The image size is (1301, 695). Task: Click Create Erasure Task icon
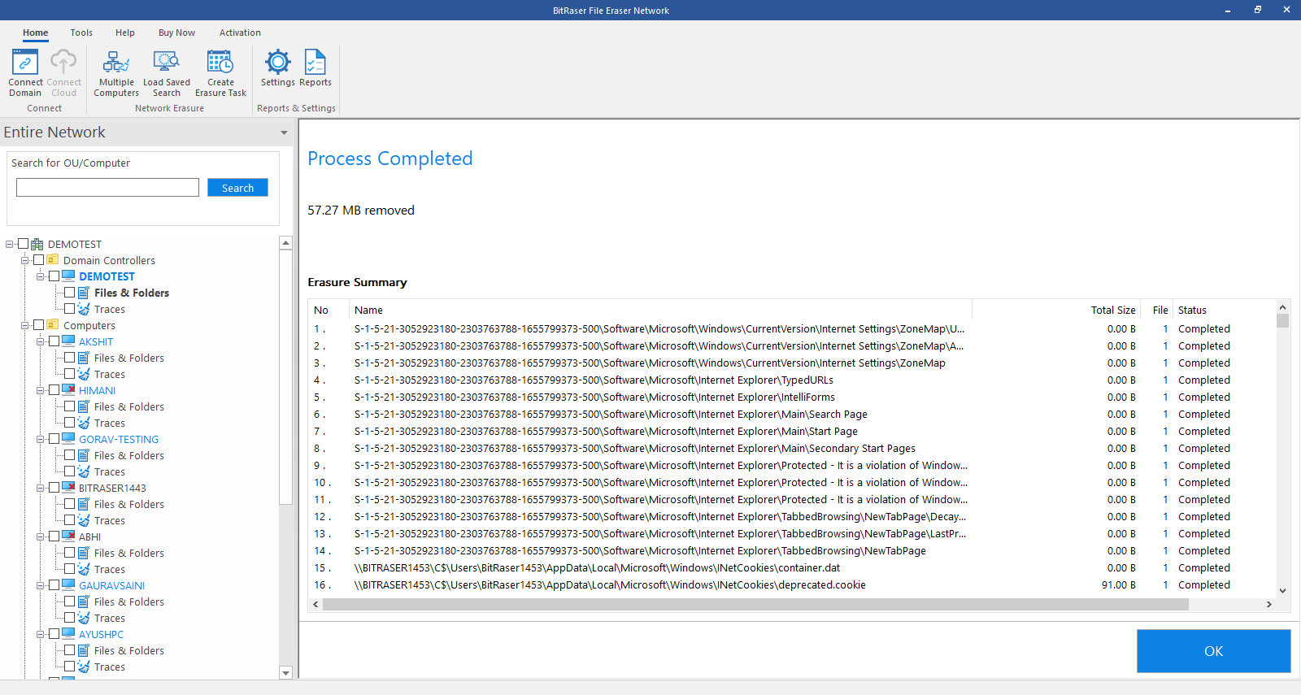click(220, 62)
